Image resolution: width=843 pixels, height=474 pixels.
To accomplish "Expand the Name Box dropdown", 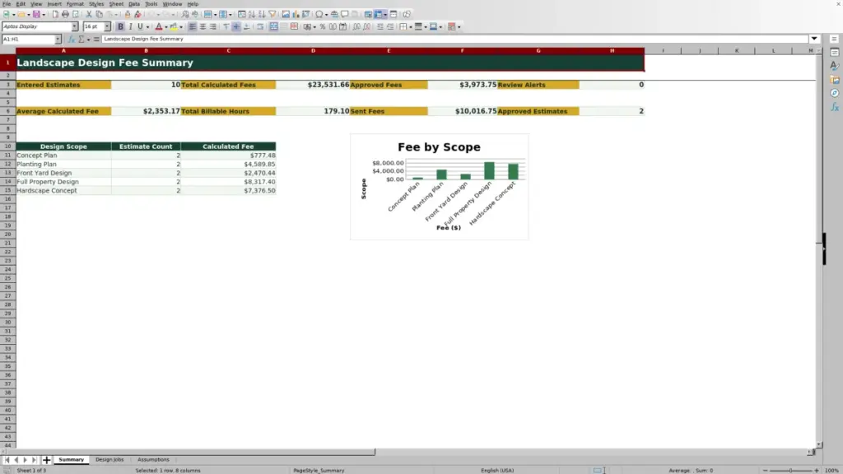I will 58,39.
